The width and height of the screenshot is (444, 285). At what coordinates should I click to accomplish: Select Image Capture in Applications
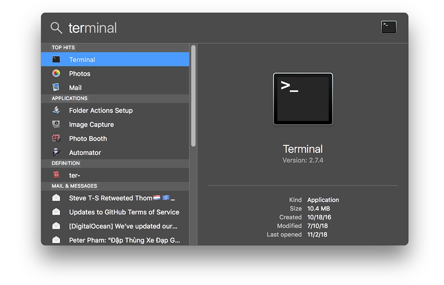[115, 124]
